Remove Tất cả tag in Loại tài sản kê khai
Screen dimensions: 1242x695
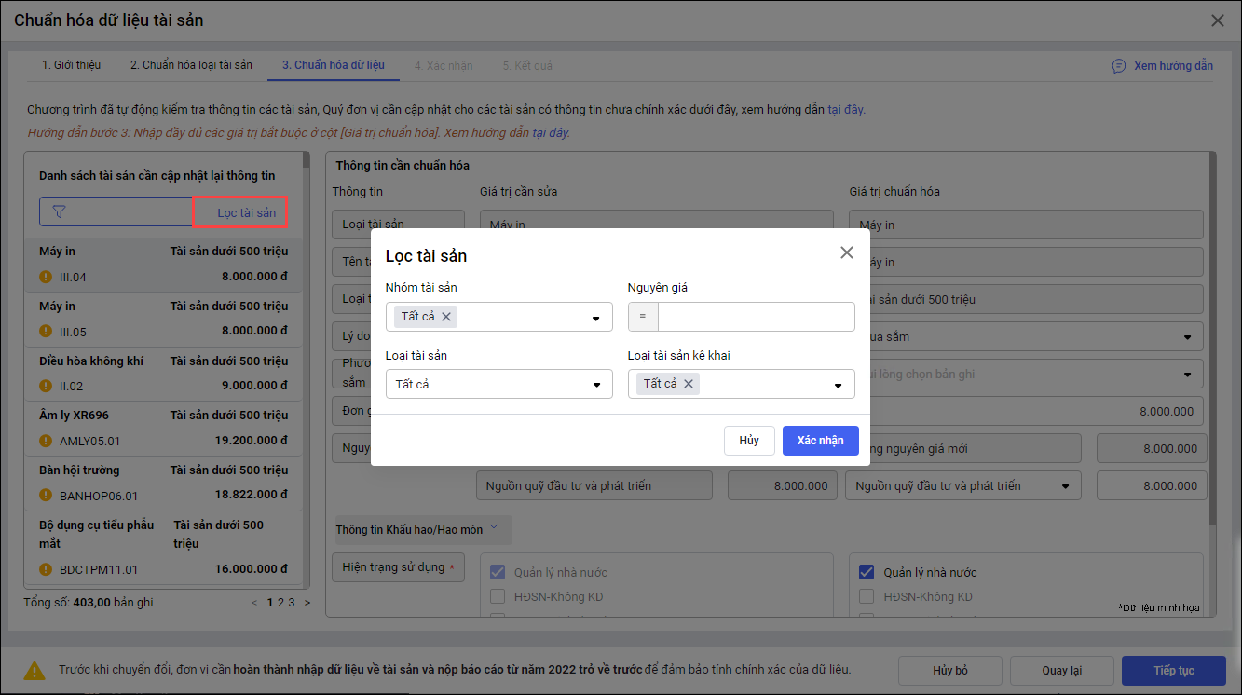tap(689, 384)
